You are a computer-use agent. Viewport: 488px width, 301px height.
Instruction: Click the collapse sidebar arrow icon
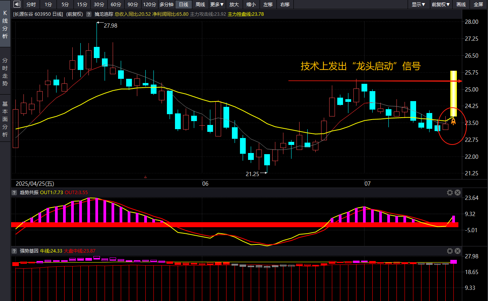click(x=16, y=5)
